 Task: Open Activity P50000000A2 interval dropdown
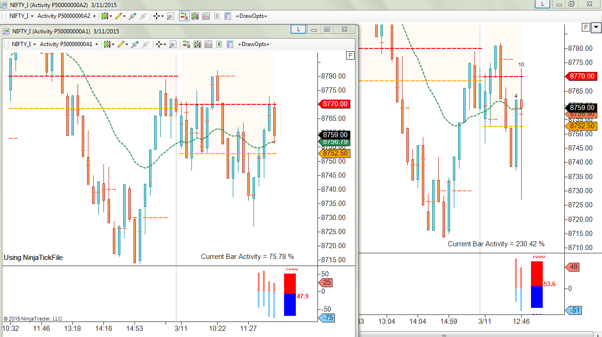point(66,16)
